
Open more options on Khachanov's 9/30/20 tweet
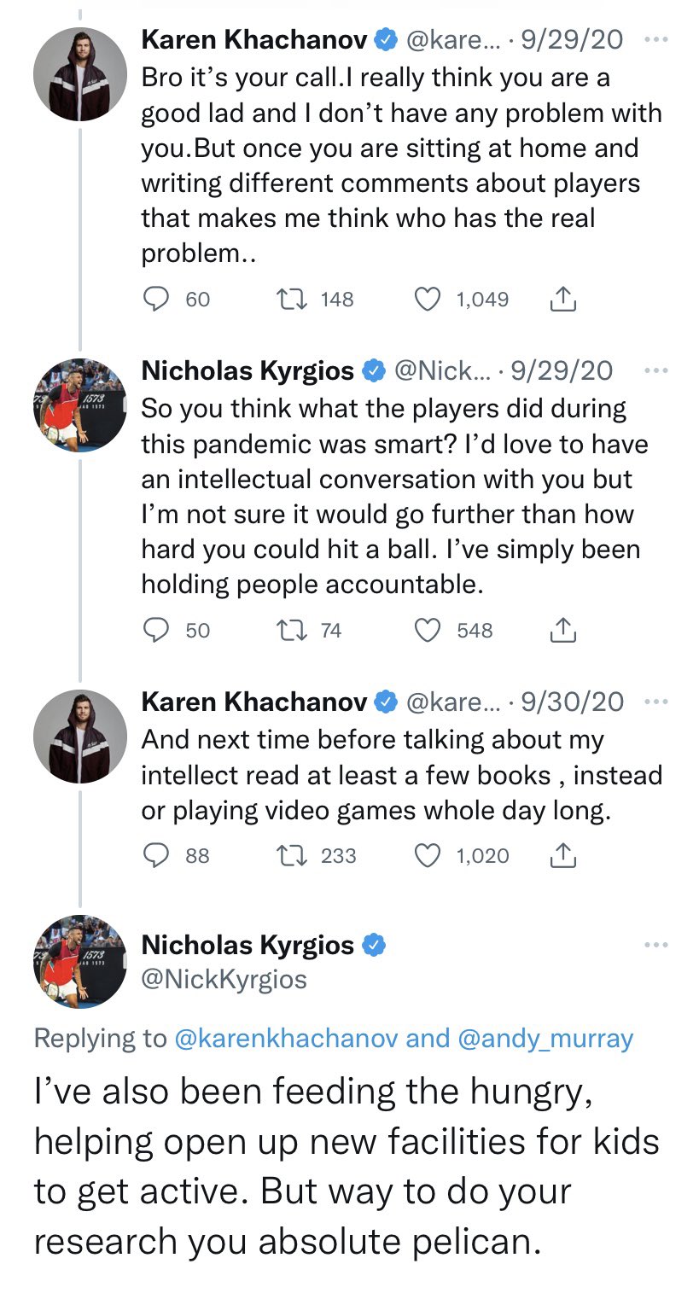(x=655, y=702)
